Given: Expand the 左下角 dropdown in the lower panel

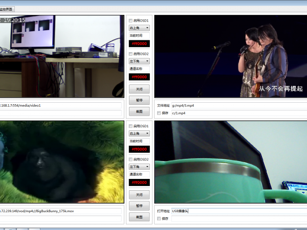Looking at the screenshot, I should (x=139, y=167).
